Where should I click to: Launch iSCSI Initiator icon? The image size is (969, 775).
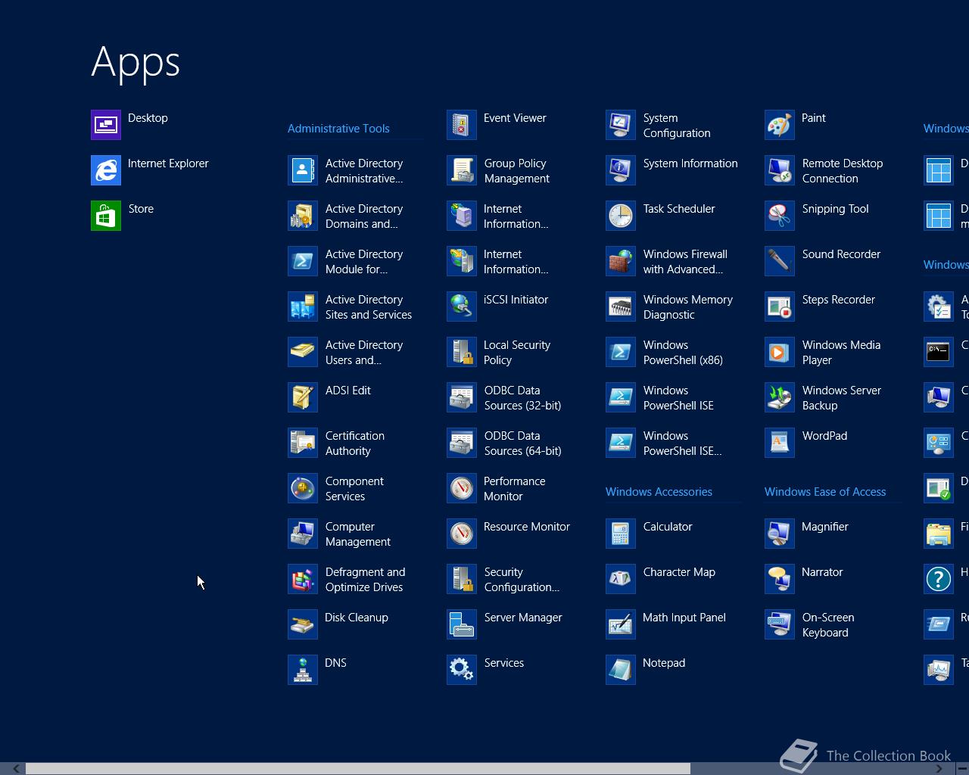pos(462,307)
